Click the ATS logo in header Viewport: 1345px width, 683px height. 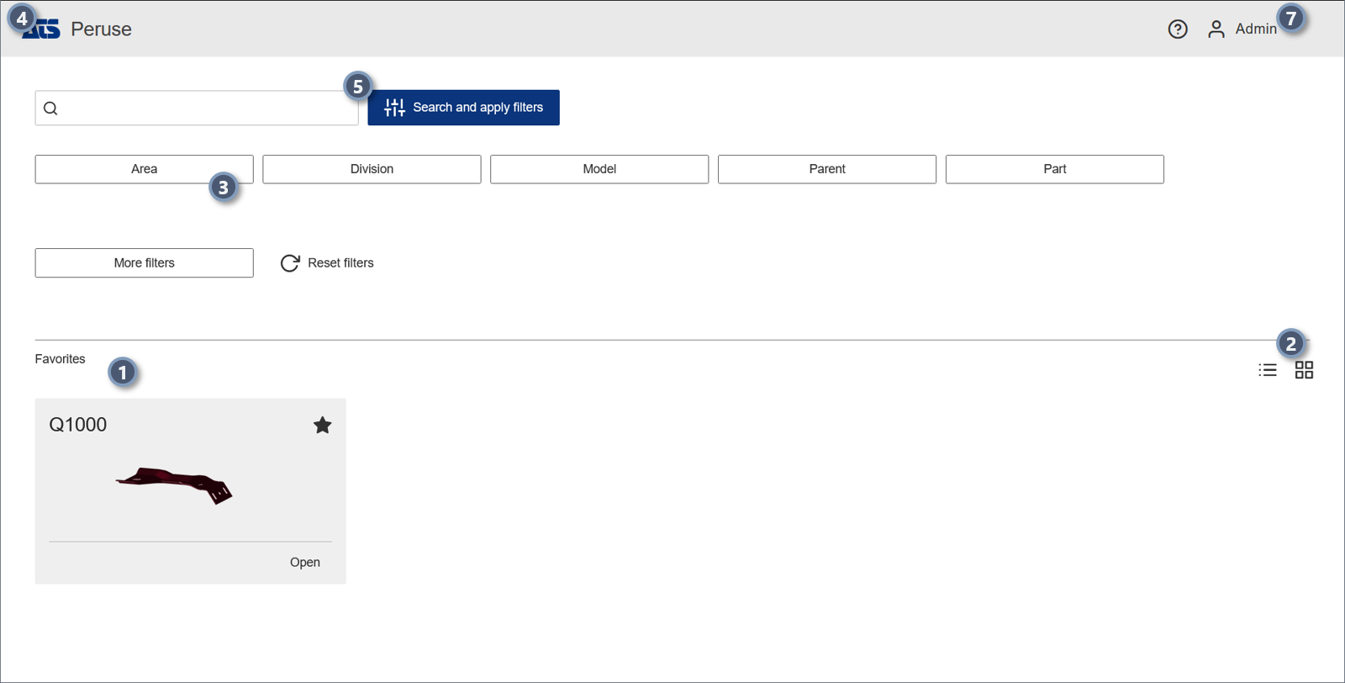(44, 30)
